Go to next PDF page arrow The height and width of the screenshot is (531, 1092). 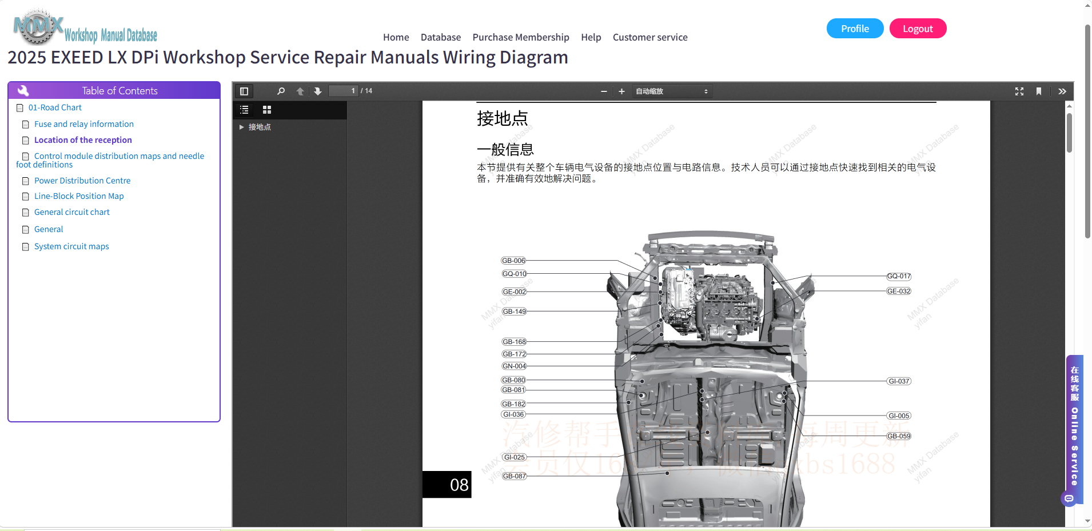point(318,91)
